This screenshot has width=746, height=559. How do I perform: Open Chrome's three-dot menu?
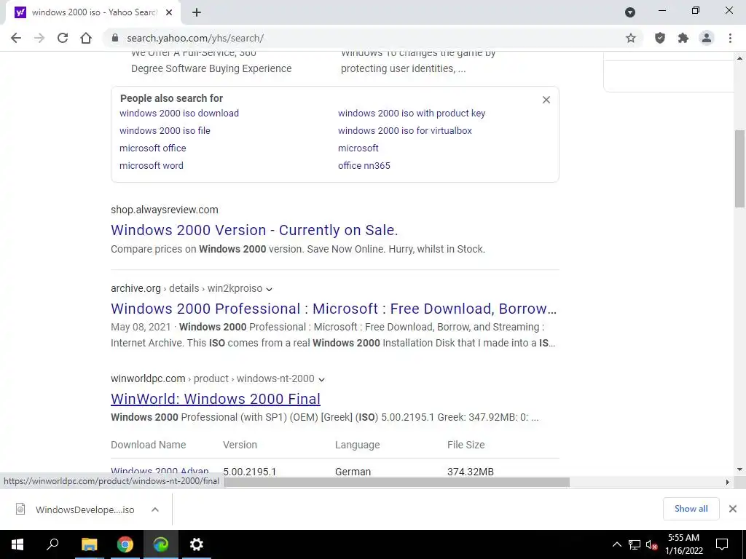point(730,38)
